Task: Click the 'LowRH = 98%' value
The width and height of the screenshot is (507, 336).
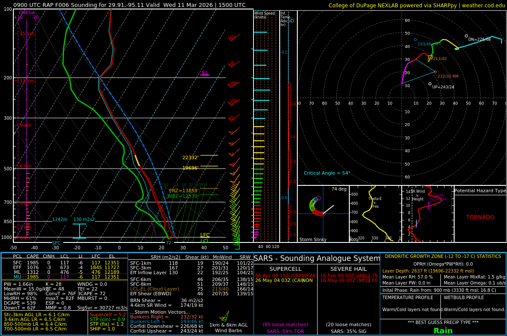Action: [21, 294]
